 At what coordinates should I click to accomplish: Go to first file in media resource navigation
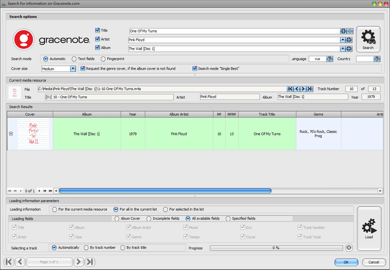[x=290, y=89]
